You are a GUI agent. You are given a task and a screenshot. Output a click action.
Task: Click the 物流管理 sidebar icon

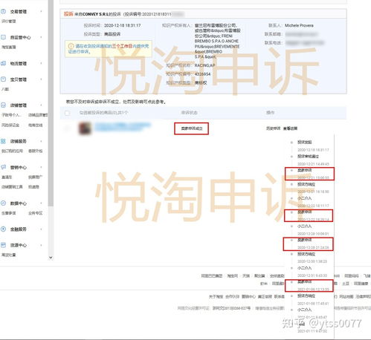(3, 63)
